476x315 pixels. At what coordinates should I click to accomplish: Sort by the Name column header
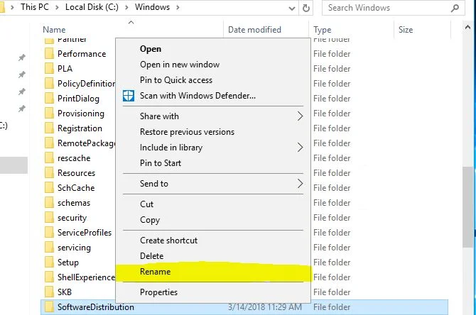click(x=54, y=30)
